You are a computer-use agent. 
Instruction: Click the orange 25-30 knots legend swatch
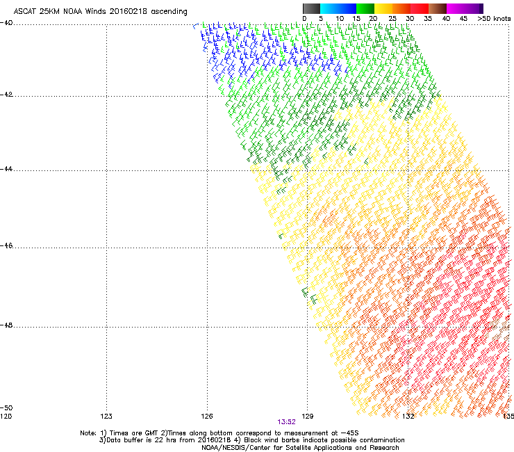click(401, 8)
